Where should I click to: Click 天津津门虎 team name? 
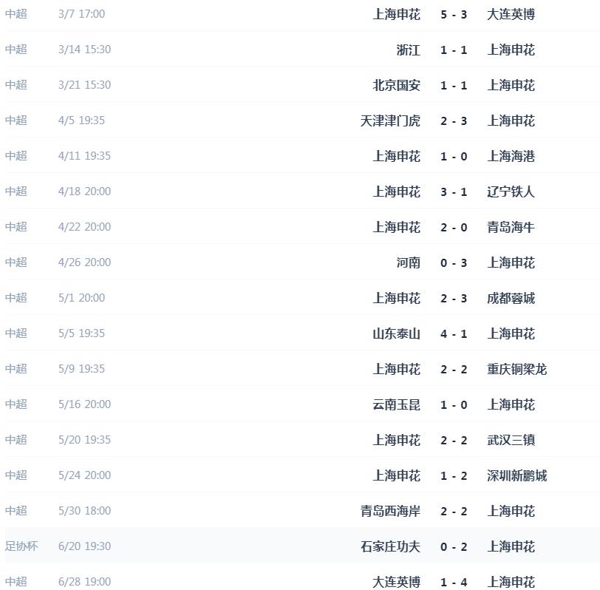(390, 121)
